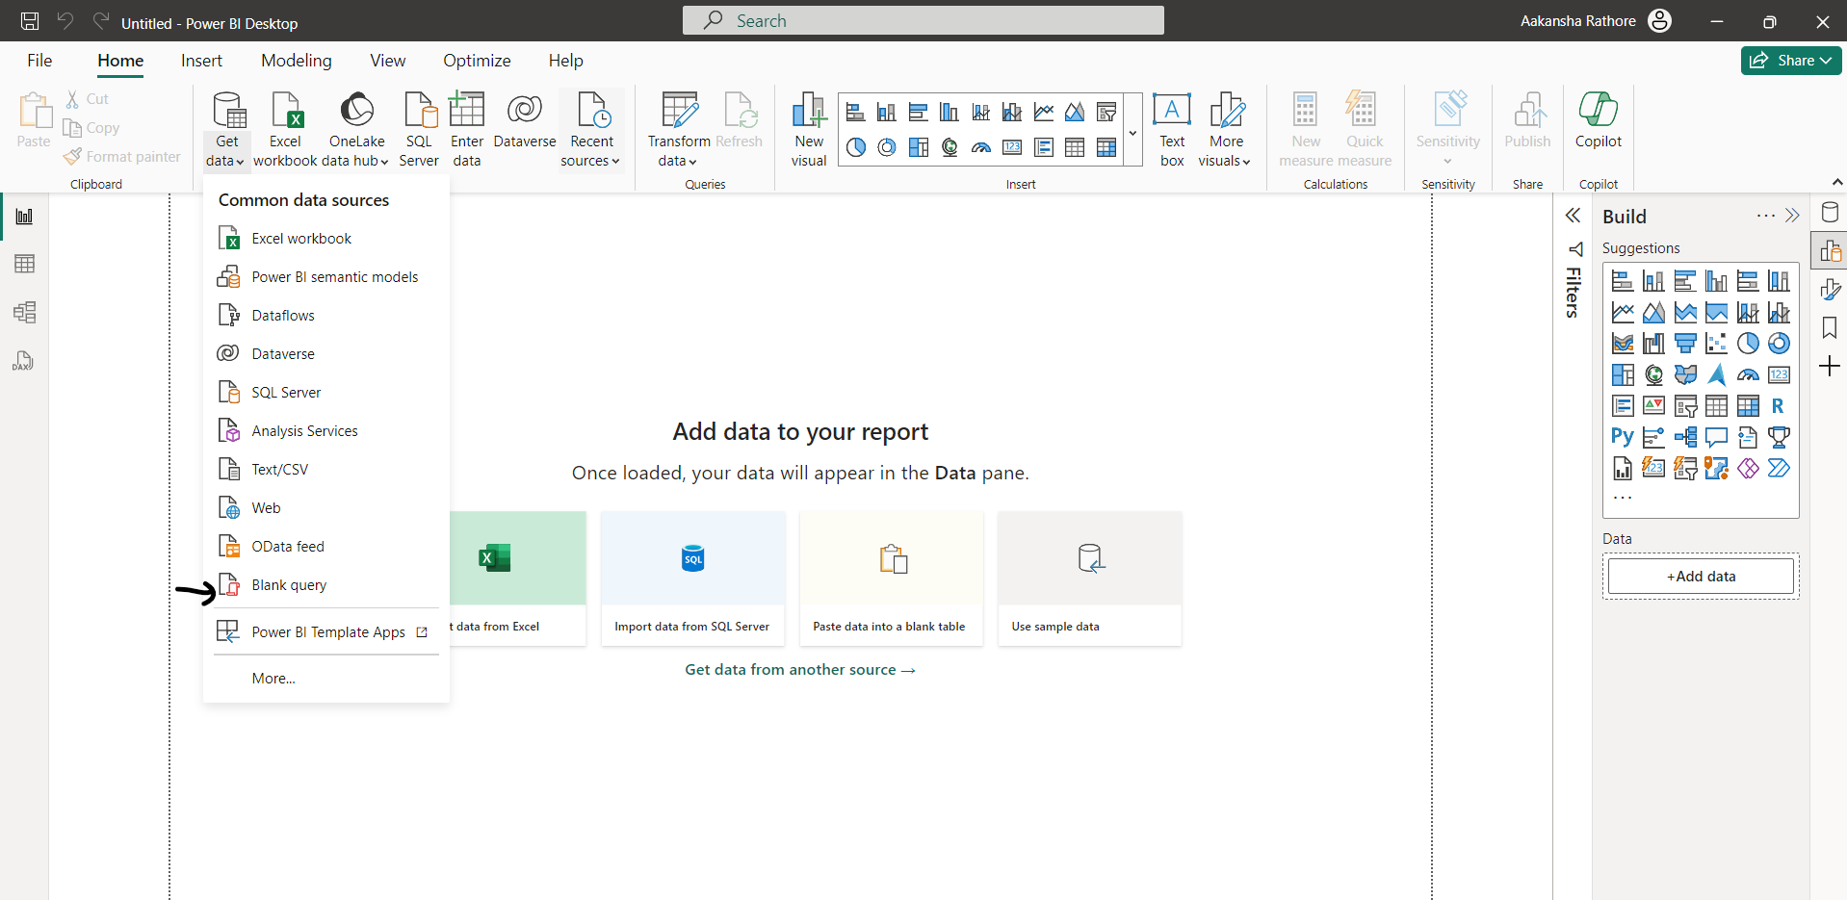Viewport: 1847px width, 900px height.
Task: Select Analysis Services menu entry
Action: coord(325,431)
